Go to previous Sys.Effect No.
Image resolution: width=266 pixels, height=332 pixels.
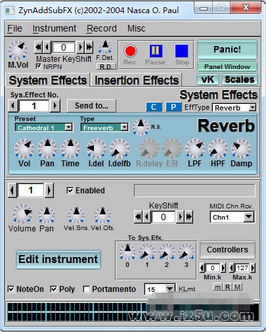pos(13,106)
